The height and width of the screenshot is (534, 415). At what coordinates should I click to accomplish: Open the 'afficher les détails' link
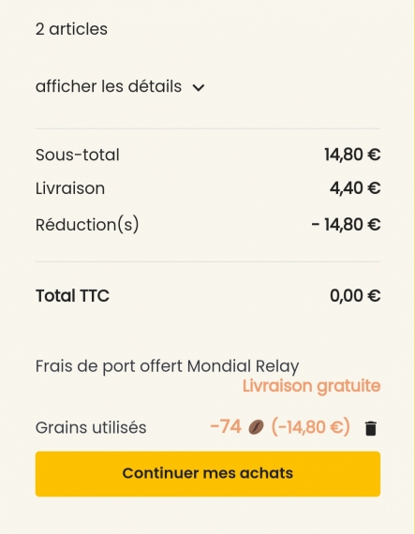pos(109,86)
